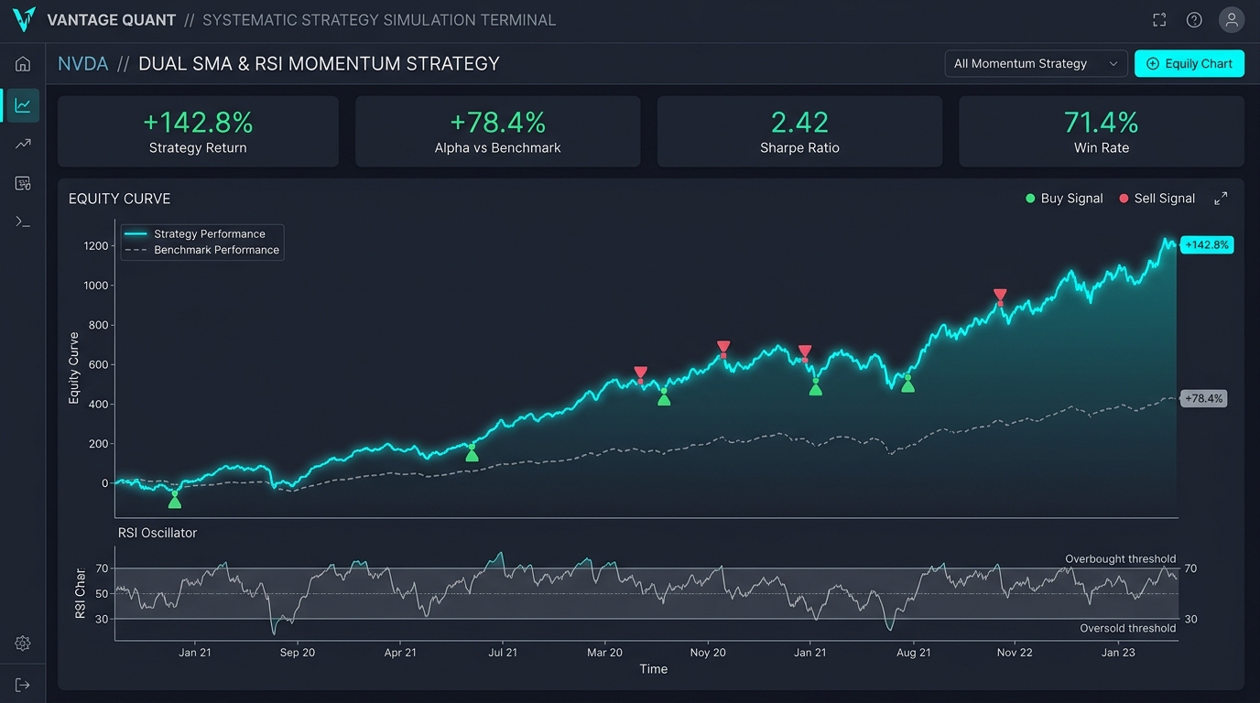Open the report dashboard sidebar icon
The height and width of the screenshot is (703, 1260).
(x=23, y=183)
